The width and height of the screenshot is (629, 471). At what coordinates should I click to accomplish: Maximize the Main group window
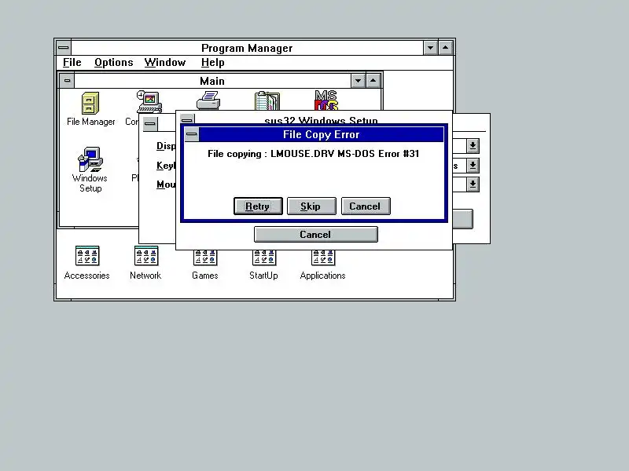(x=373, y=81)
